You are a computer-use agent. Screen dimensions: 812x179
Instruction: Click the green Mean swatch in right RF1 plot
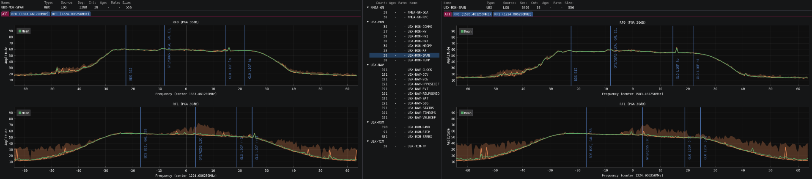click(x=462, y=113)
